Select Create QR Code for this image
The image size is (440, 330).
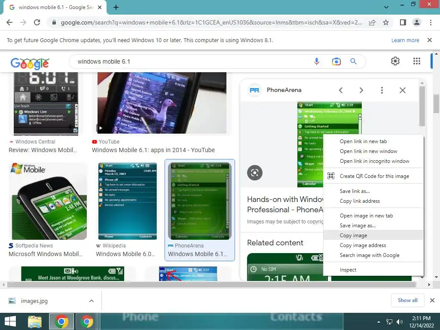[374, 176]
